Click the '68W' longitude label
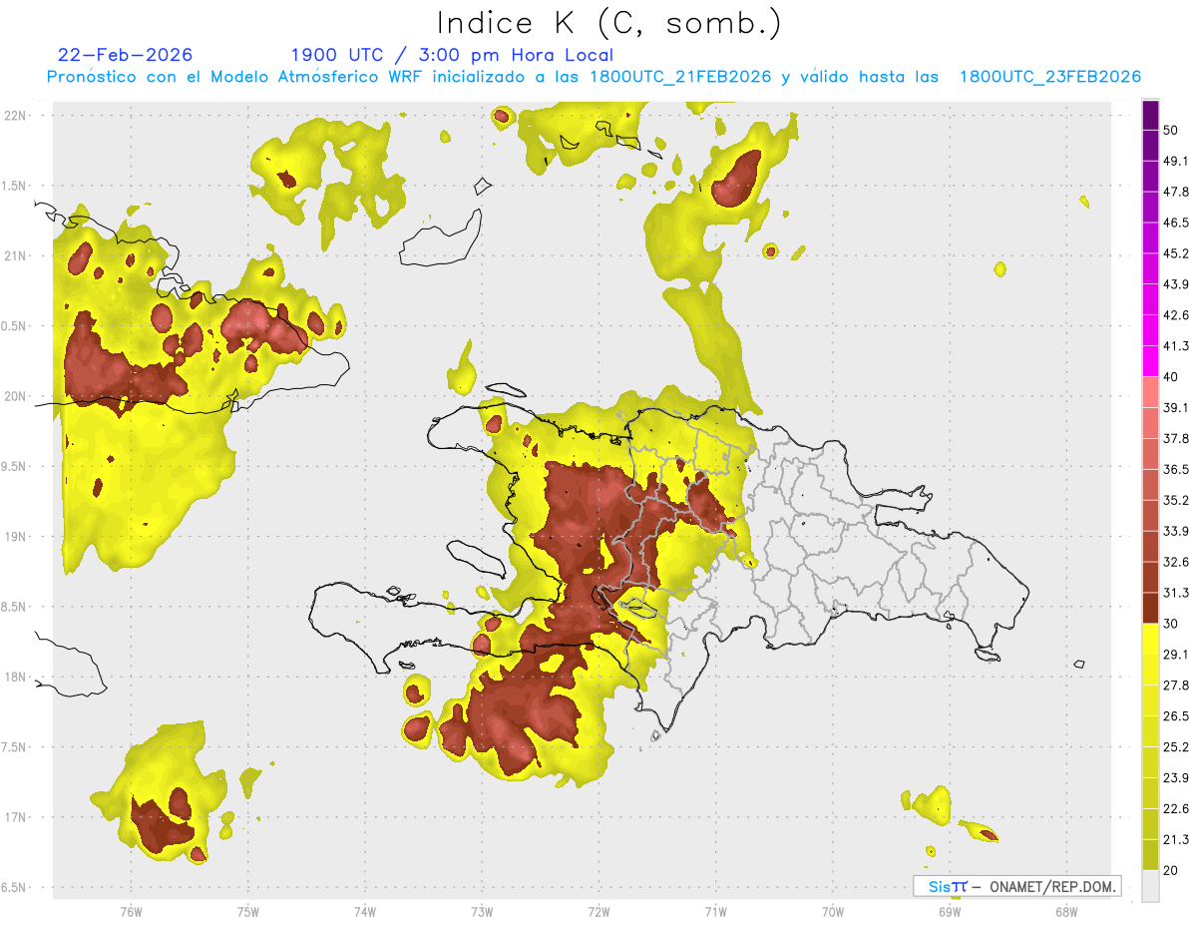1197x925 pixels. tap(1066, 912)
